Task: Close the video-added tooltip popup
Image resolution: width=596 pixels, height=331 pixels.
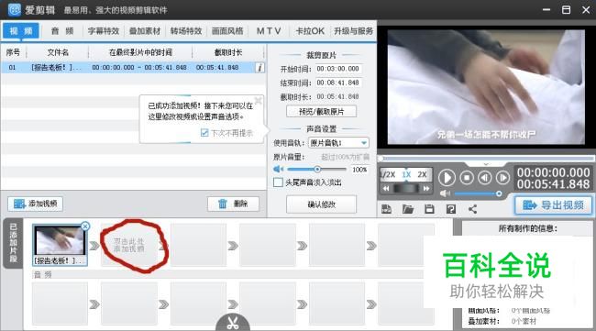Action: 258,100
